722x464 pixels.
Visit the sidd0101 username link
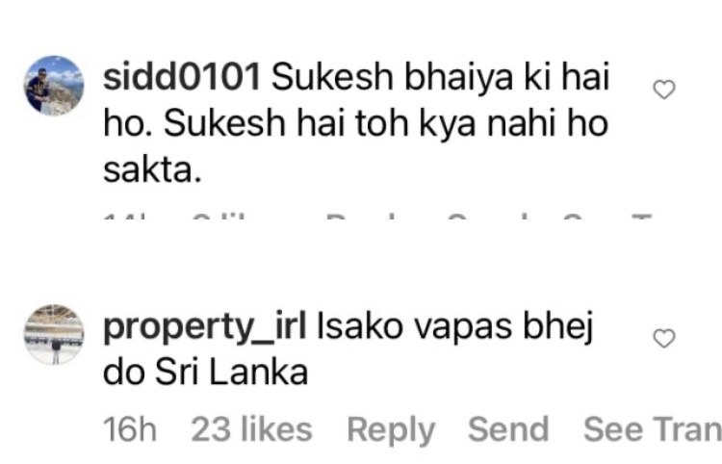coord(182,77)
